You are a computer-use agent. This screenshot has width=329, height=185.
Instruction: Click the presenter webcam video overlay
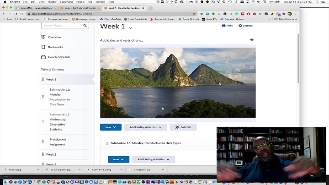coord(271,154)
